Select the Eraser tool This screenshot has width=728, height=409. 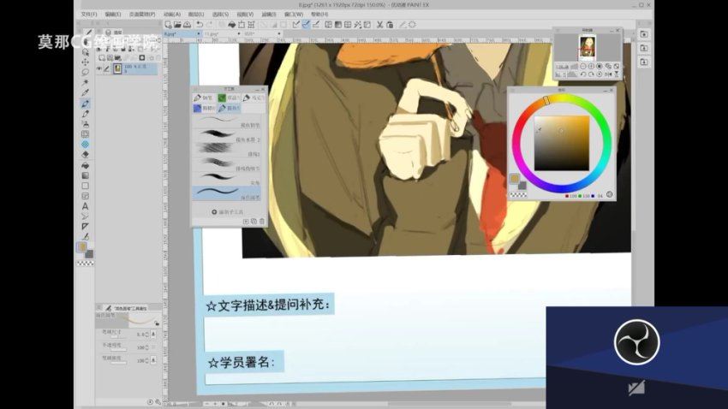tap(85, 154)
